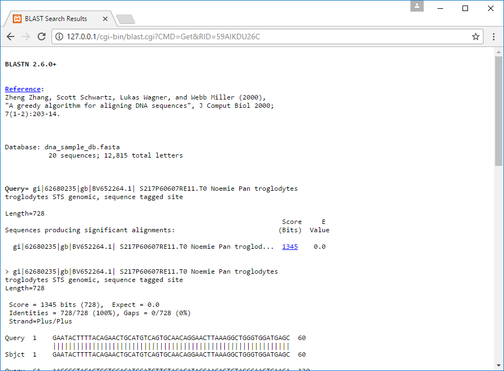This screenshot has width=504, height=371.
Task: Click the BLASTN 2.6.0+ heading
Action: tap(30, 64)
